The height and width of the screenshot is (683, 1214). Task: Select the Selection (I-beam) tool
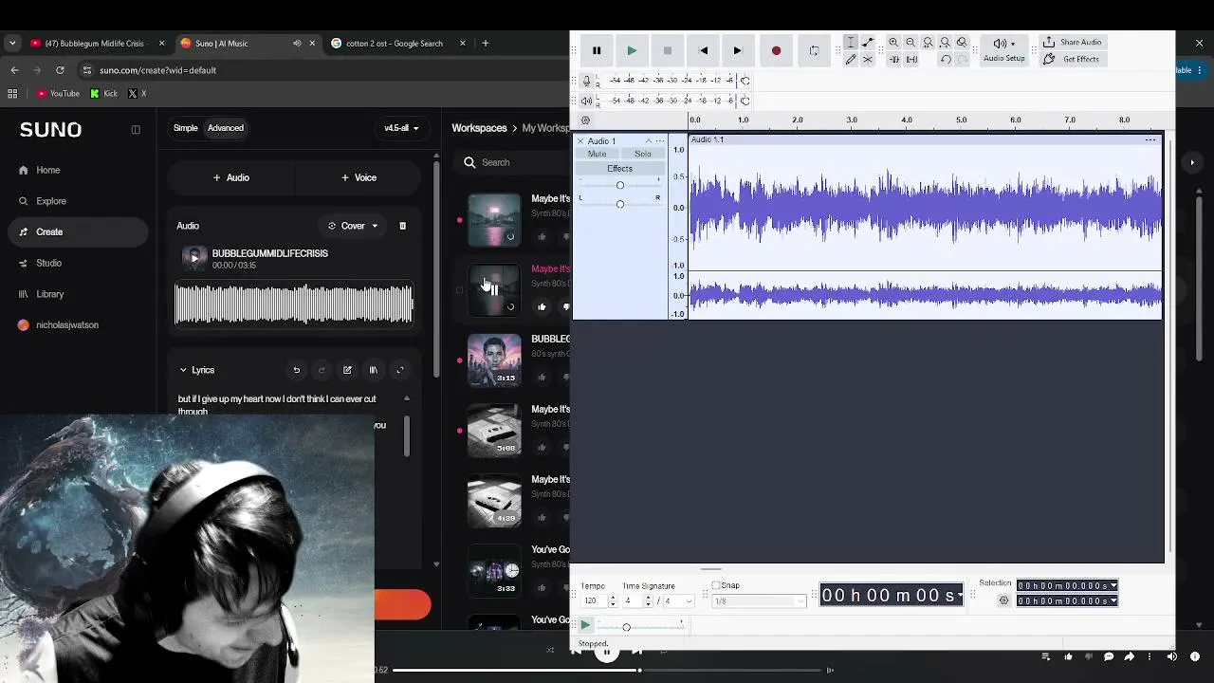point(851,43)
